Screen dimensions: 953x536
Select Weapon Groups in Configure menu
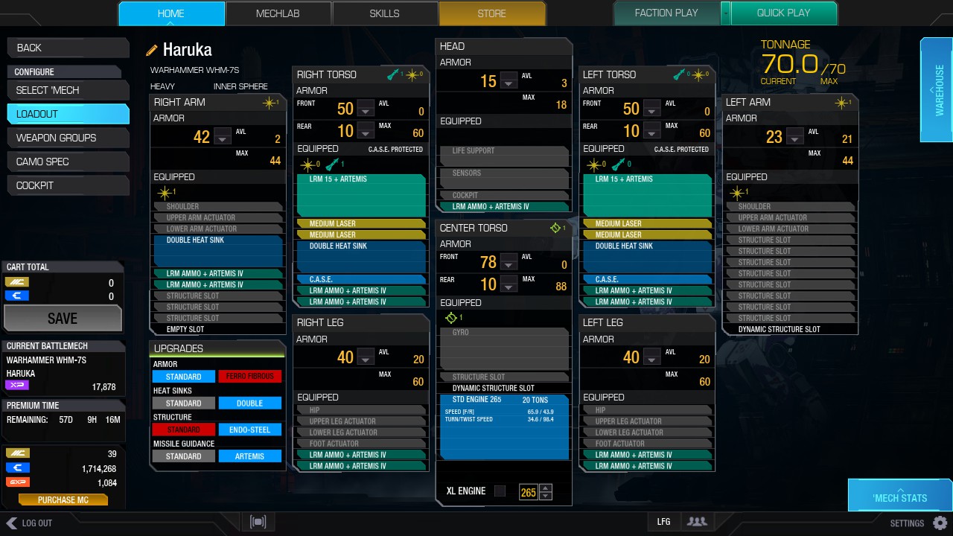tap(68, 138)
